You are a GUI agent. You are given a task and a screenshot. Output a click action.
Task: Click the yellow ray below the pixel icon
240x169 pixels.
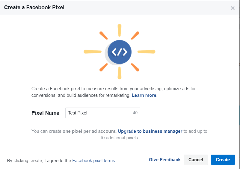click(119, 73)
